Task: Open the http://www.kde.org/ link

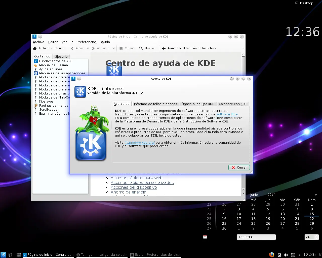Action: 140,143
